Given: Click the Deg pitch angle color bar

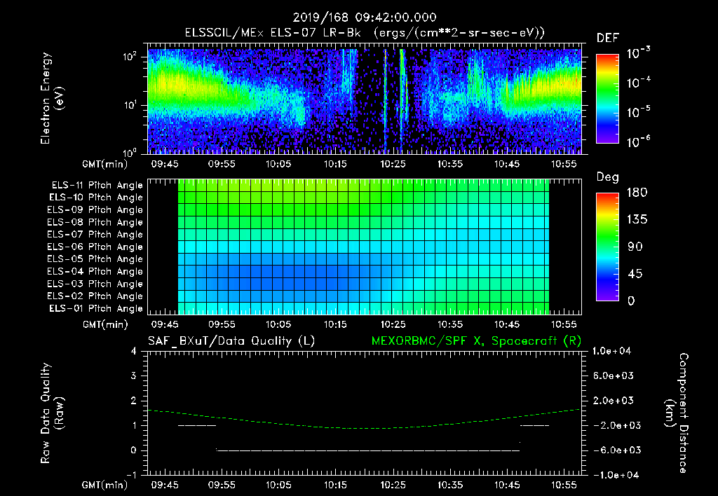Looking at the screenshot, I should 607,247.
